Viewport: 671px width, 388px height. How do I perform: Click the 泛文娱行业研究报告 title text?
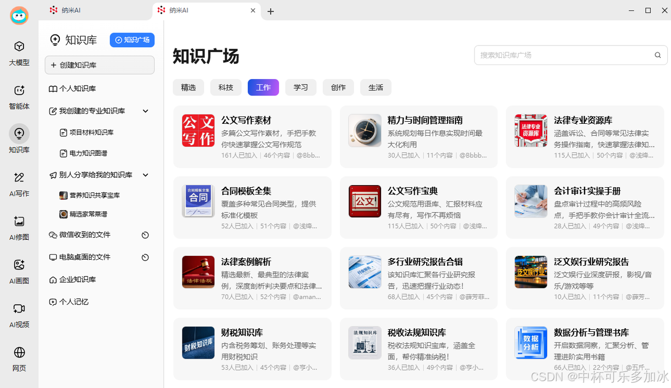[x=591, y=262]
